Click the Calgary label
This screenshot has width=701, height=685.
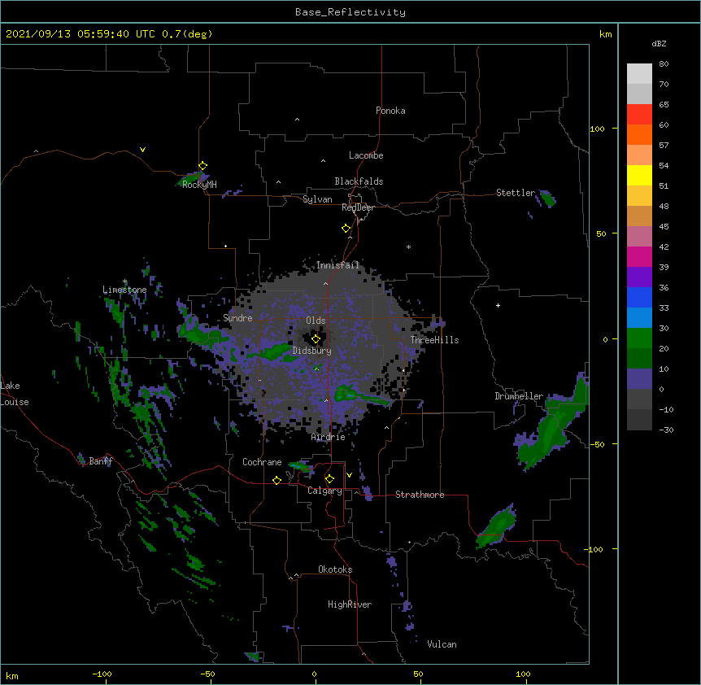[x=324, y=491]
